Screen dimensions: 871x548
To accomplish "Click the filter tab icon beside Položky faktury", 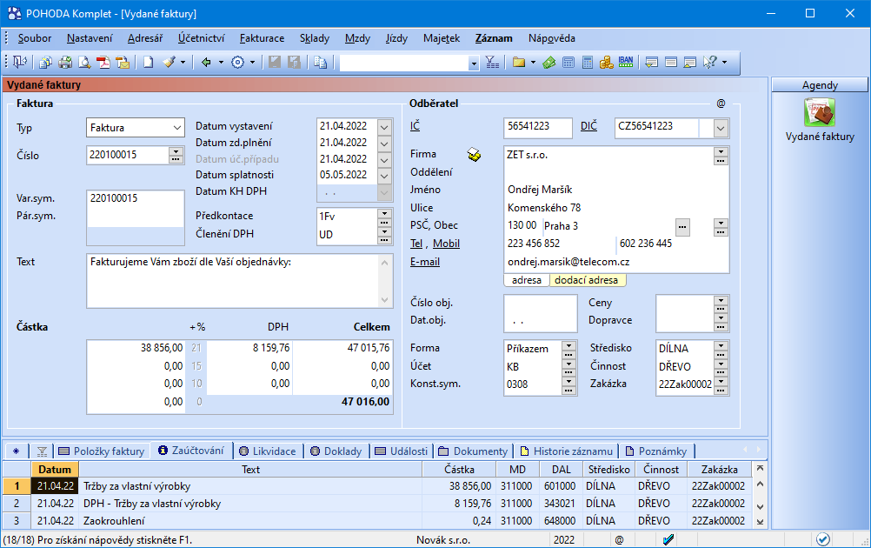I will pyautogui.click(x=42, y=451).
